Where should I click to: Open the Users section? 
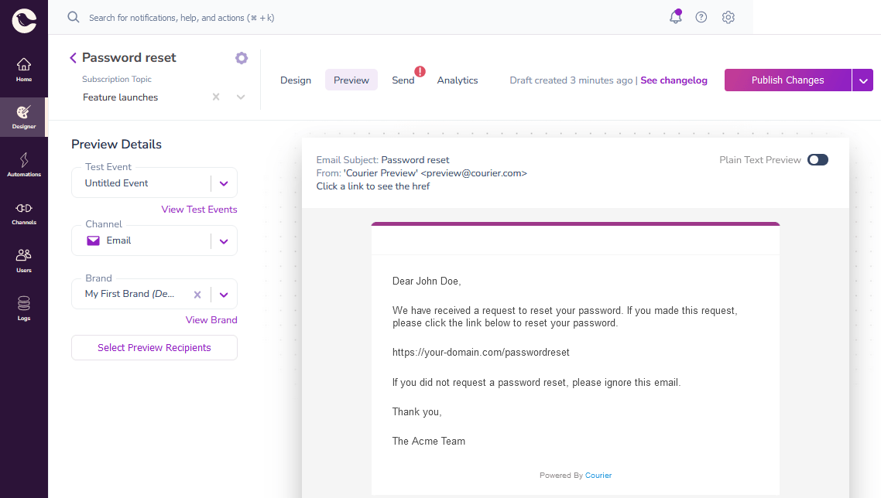(24, 260)
